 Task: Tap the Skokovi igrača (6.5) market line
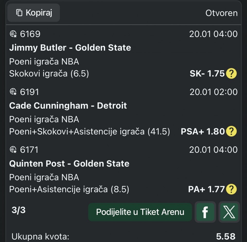click(49, 74)
